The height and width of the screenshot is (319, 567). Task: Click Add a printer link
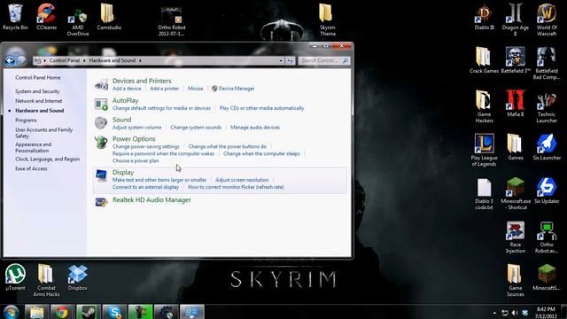pos(165,89)
